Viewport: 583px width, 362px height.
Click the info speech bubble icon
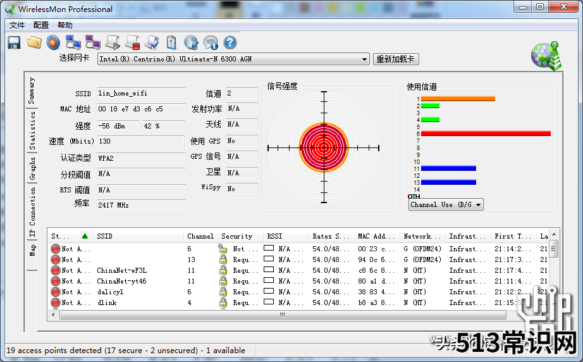(211, 43)
